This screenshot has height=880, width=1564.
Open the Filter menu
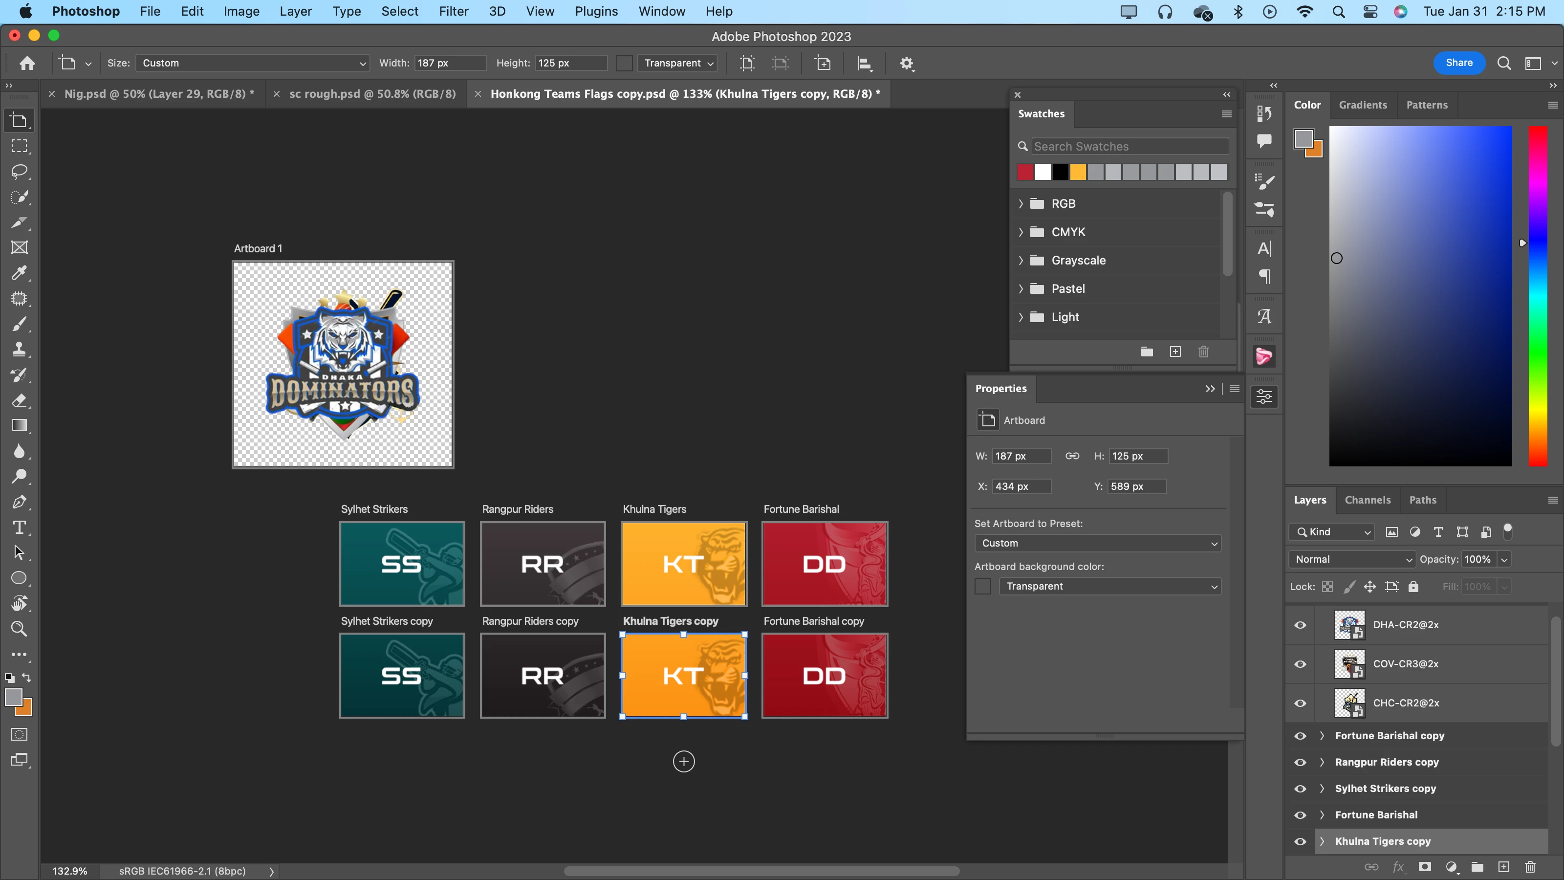[x=454, y=12]
